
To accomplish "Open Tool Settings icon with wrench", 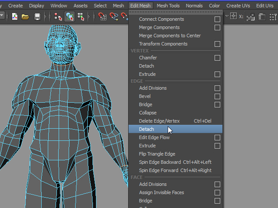I will point(273,16).
